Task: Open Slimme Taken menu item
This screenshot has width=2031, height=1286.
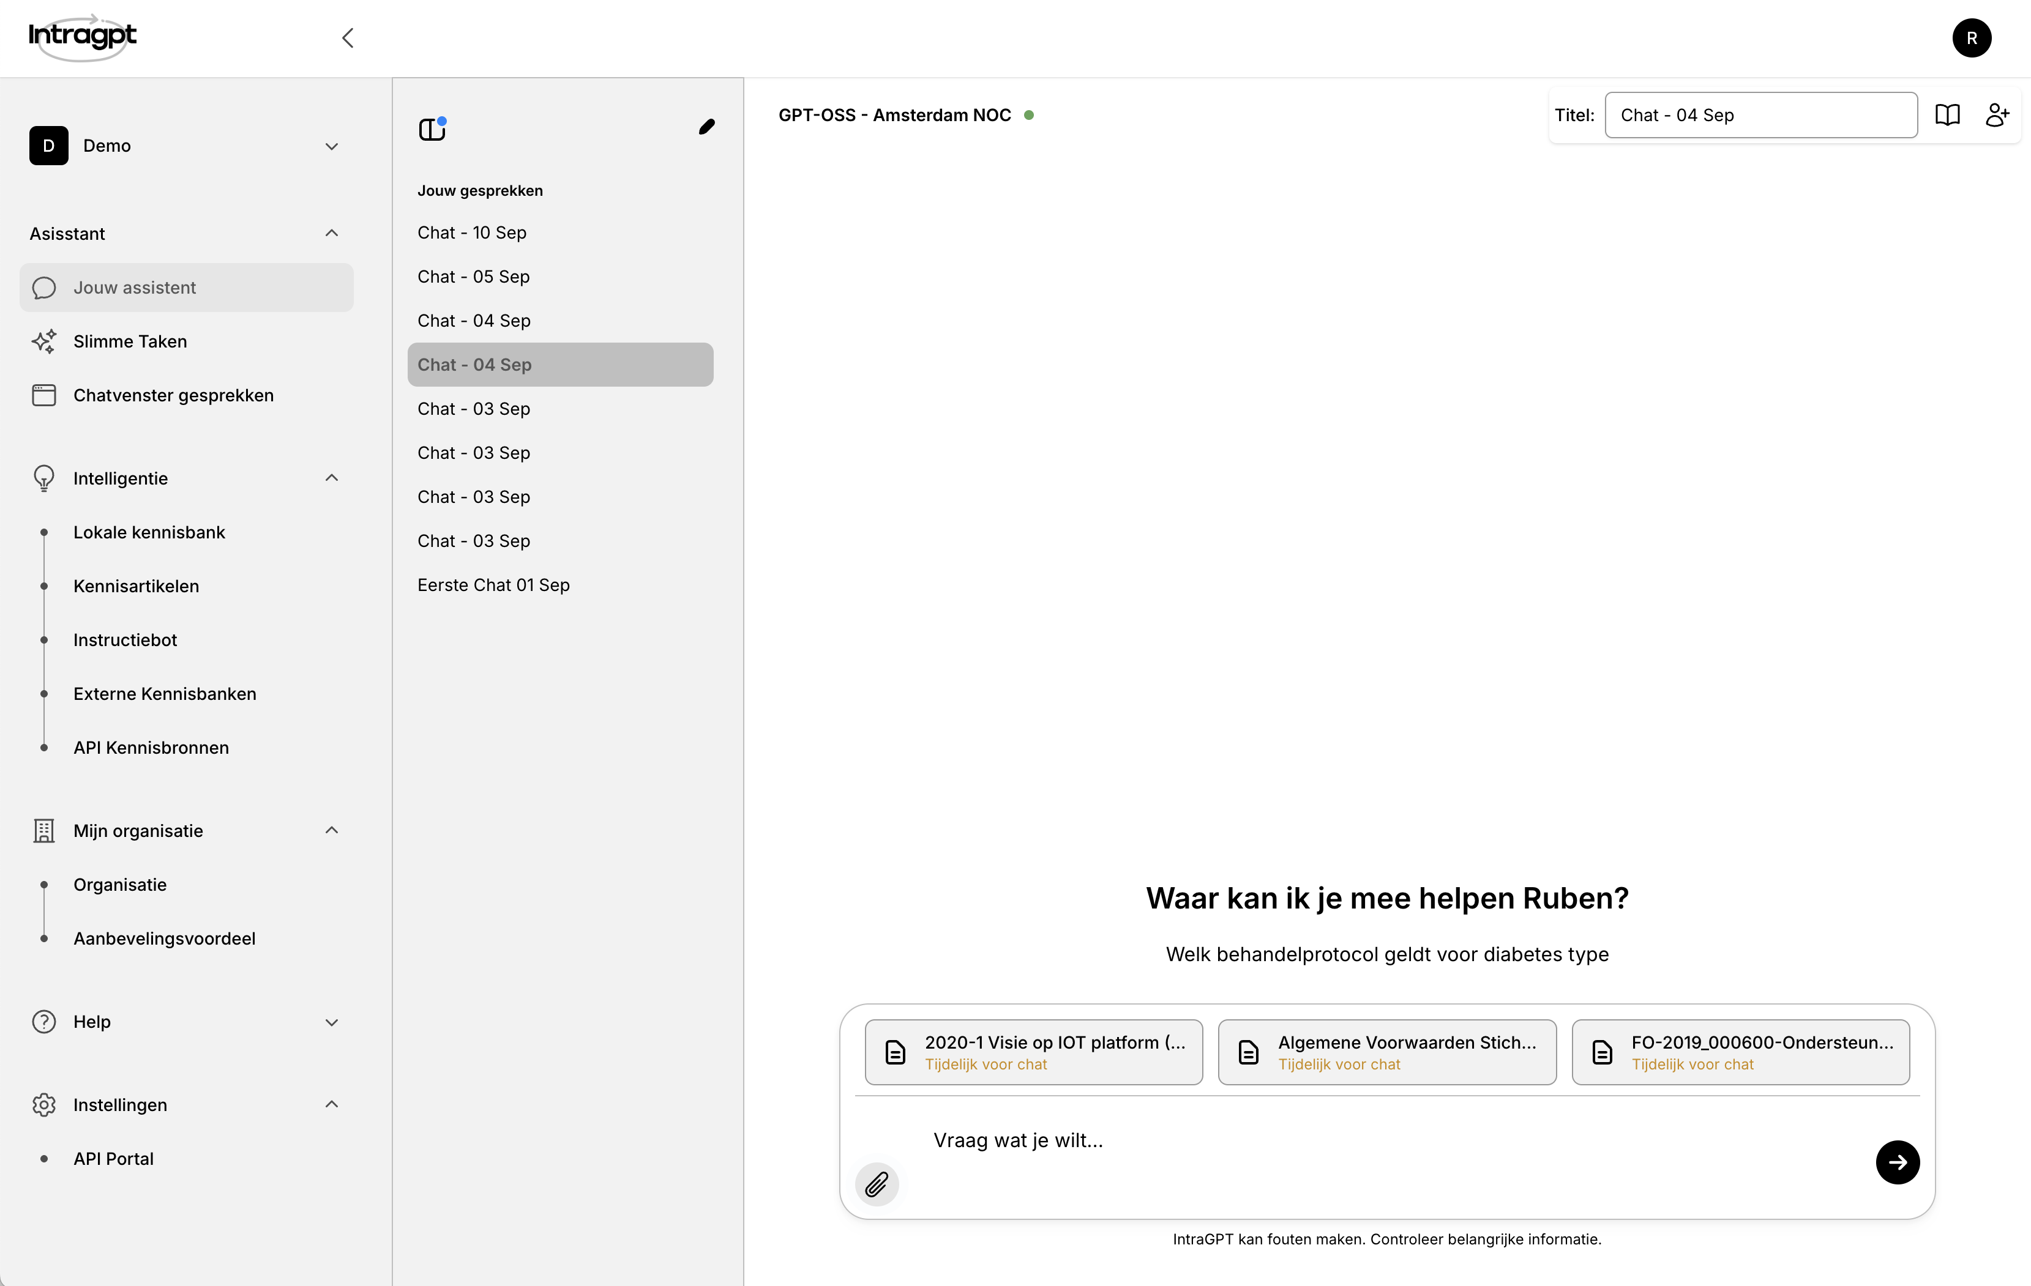Action: point(130,341)
